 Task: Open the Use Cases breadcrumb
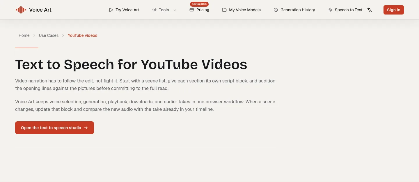point(49,35)
